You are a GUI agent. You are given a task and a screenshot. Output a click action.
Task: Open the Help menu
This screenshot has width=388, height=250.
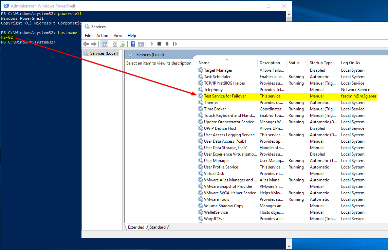click(132, 36)
